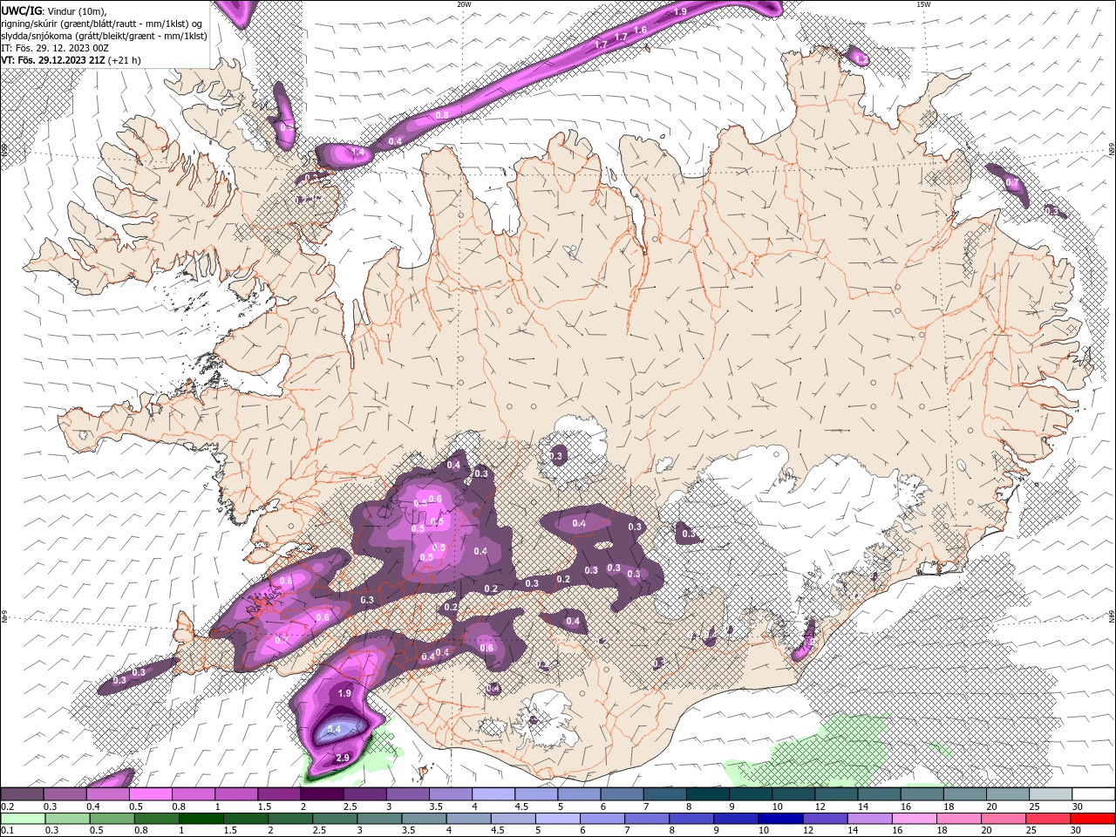The image size is (1116, 837).
Task: Click the 0.2 swatch in upper purple legend row
Action: coord(22,794)
